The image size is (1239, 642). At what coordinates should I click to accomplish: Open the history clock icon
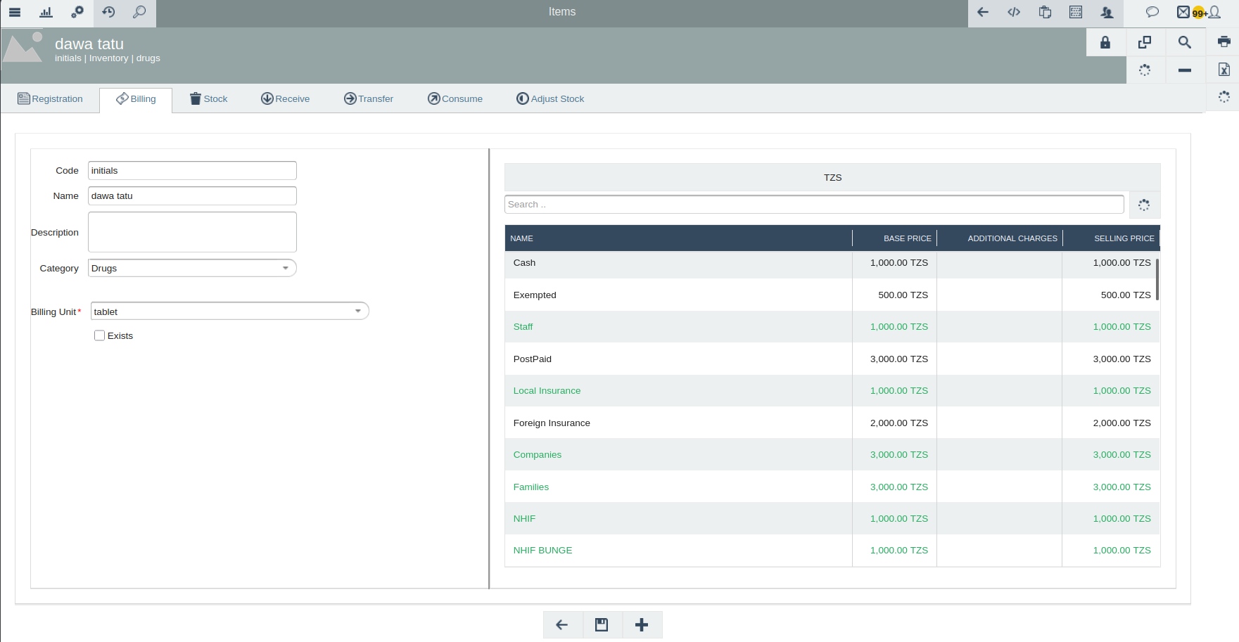coord(108,12)
